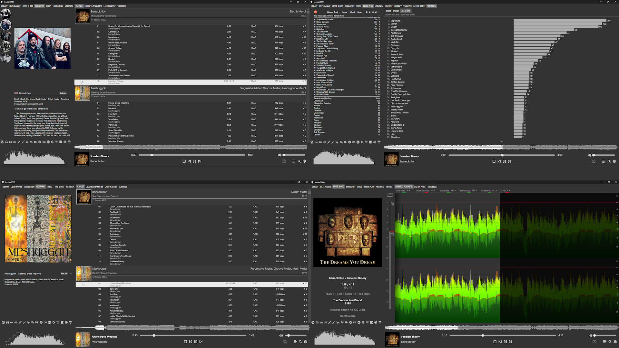Image resolution: width=619 pixels, height=348 pixels.
Task: Open search in the Future Breed Machine player bar
Action: coord(300,342)
